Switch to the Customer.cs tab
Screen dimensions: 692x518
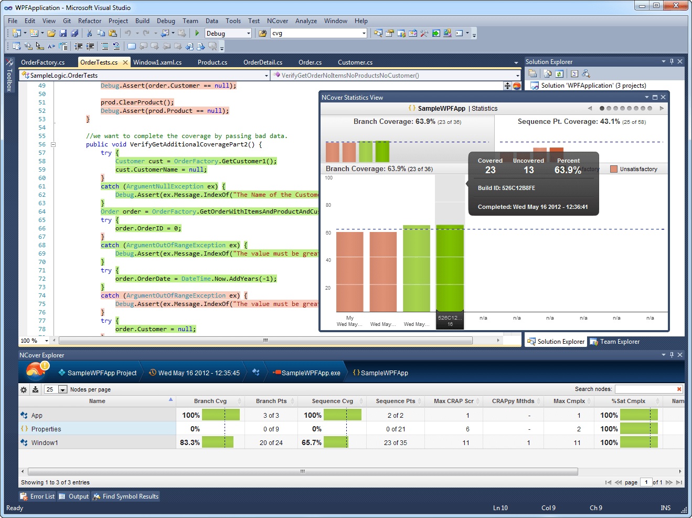[x=355, y=62]
